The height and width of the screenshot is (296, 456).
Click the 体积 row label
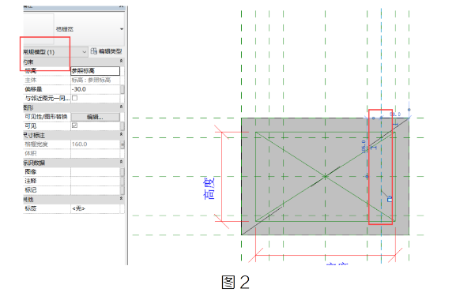pyautogui.click(x=31, y=153)
